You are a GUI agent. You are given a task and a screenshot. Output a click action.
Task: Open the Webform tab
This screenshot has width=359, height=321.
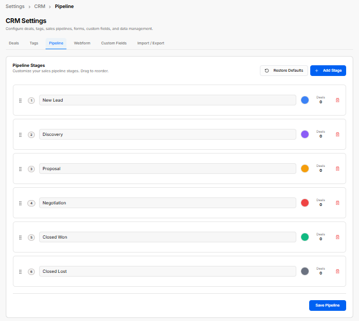pyautogui.click(x=82, y=43)
